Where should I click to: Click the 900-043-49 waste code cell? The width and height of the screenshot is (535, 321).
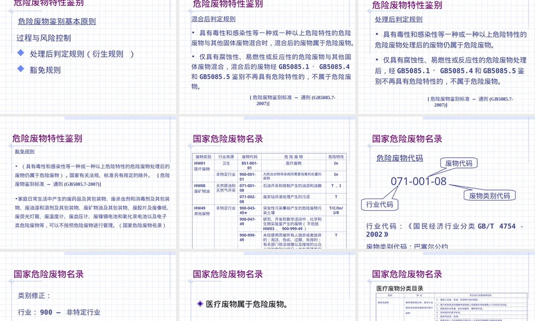pos(249,210)
